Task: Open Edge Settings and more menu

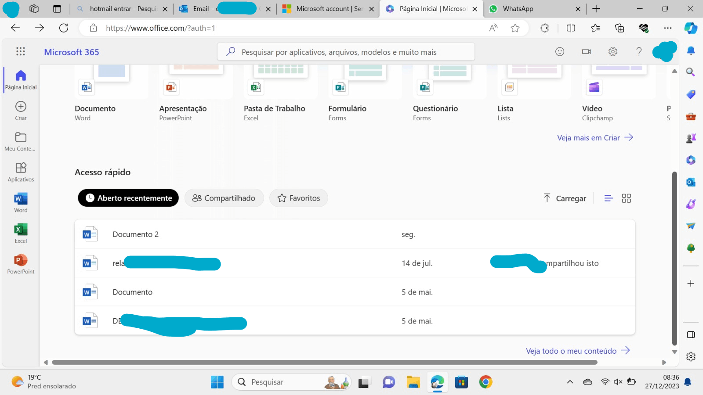Action: (x=668, y=28)
